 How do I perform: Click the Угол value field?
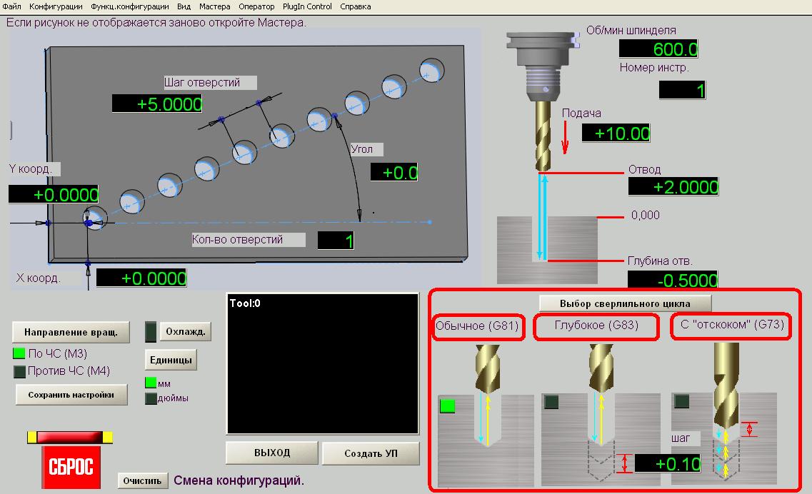[394, 173]
